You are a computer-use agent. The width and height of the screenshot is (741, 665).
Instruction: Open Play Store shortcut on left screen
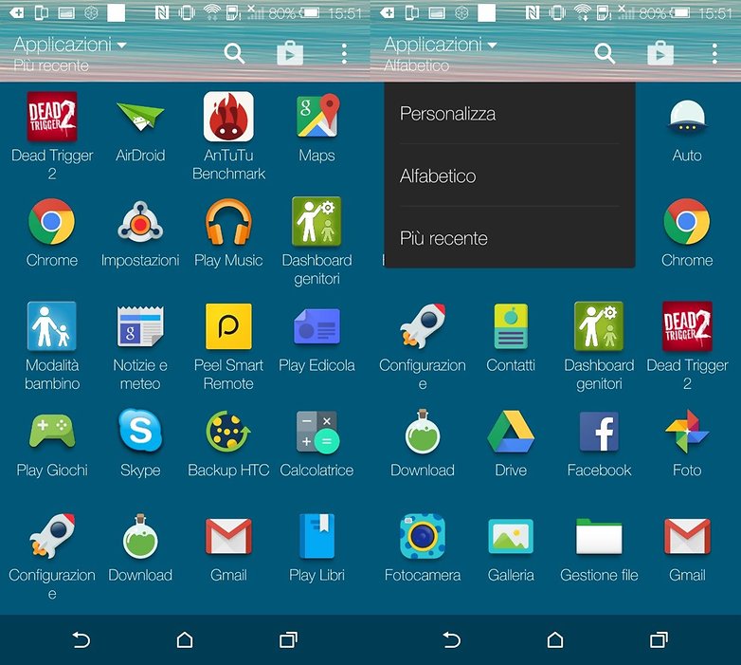290,53
